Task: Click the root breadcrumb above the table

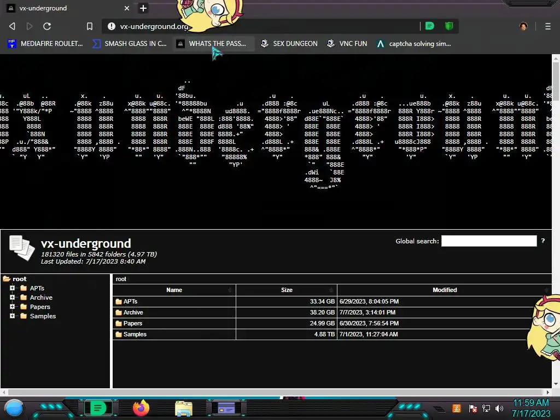Action: coord(121,279)
